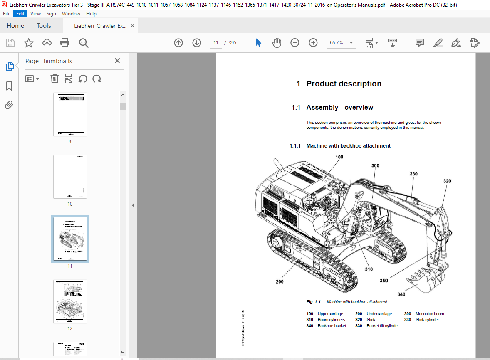Click the 'Uppercarriage' legend entry

point(330,314)
